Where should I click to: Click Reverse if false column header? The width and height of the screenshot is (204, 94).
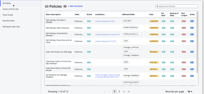[174, 14]
